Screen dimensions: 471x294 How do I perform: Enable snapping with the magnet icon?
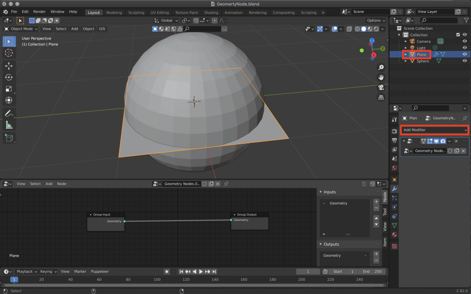click(195, 20)
